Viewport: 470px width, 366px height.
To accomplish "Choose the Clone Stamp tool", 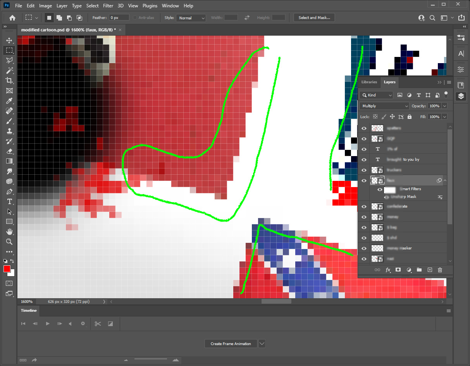I will (x=9, y=131).
